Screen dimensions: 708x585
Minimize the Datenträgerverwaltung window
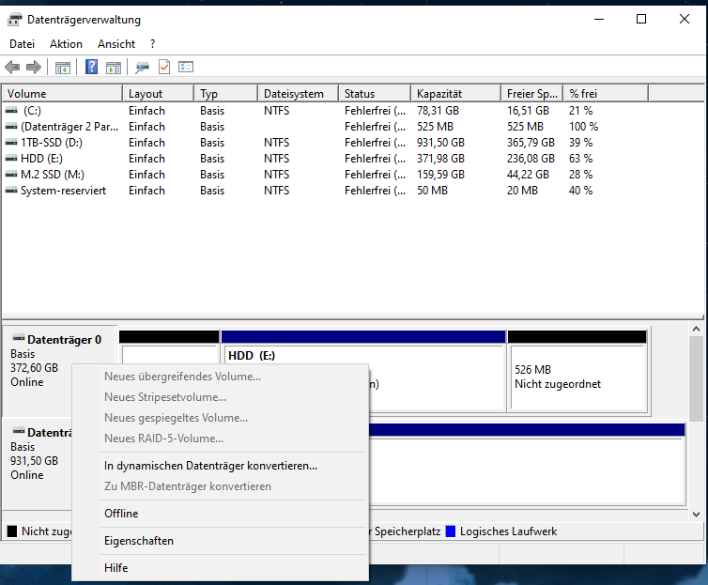pos(599,19)
